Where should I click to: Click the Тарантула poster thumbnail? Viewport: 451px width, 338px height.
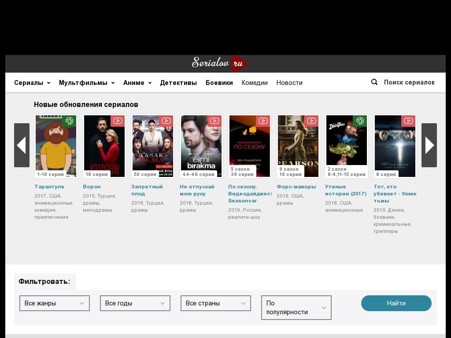(x=56, y=146)
